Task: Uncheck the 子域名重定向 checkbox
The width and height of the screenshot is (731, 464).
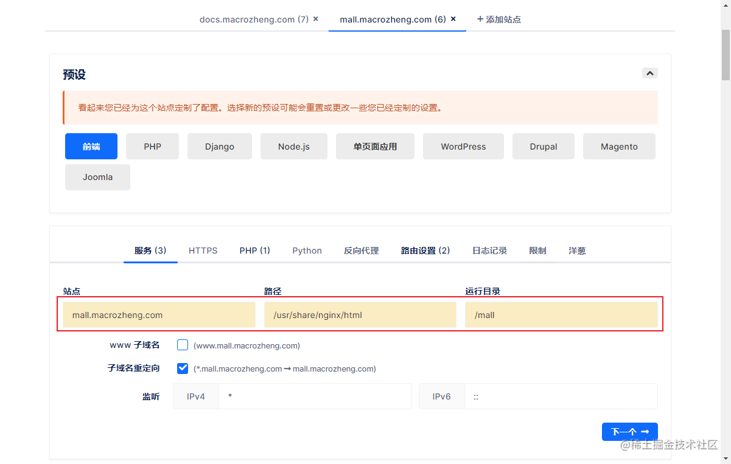Action: tap(183, 368)
